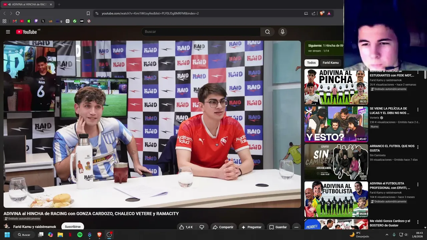The width and height of the screenshot is (427, 240).
Task: Click the YouTube search magnifier button
Action: [268, 32]
